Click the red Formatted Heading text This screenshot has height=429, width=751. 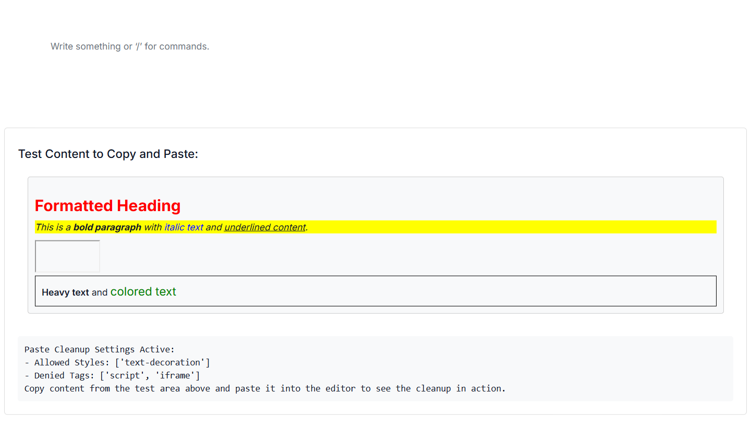pos(107,205)
